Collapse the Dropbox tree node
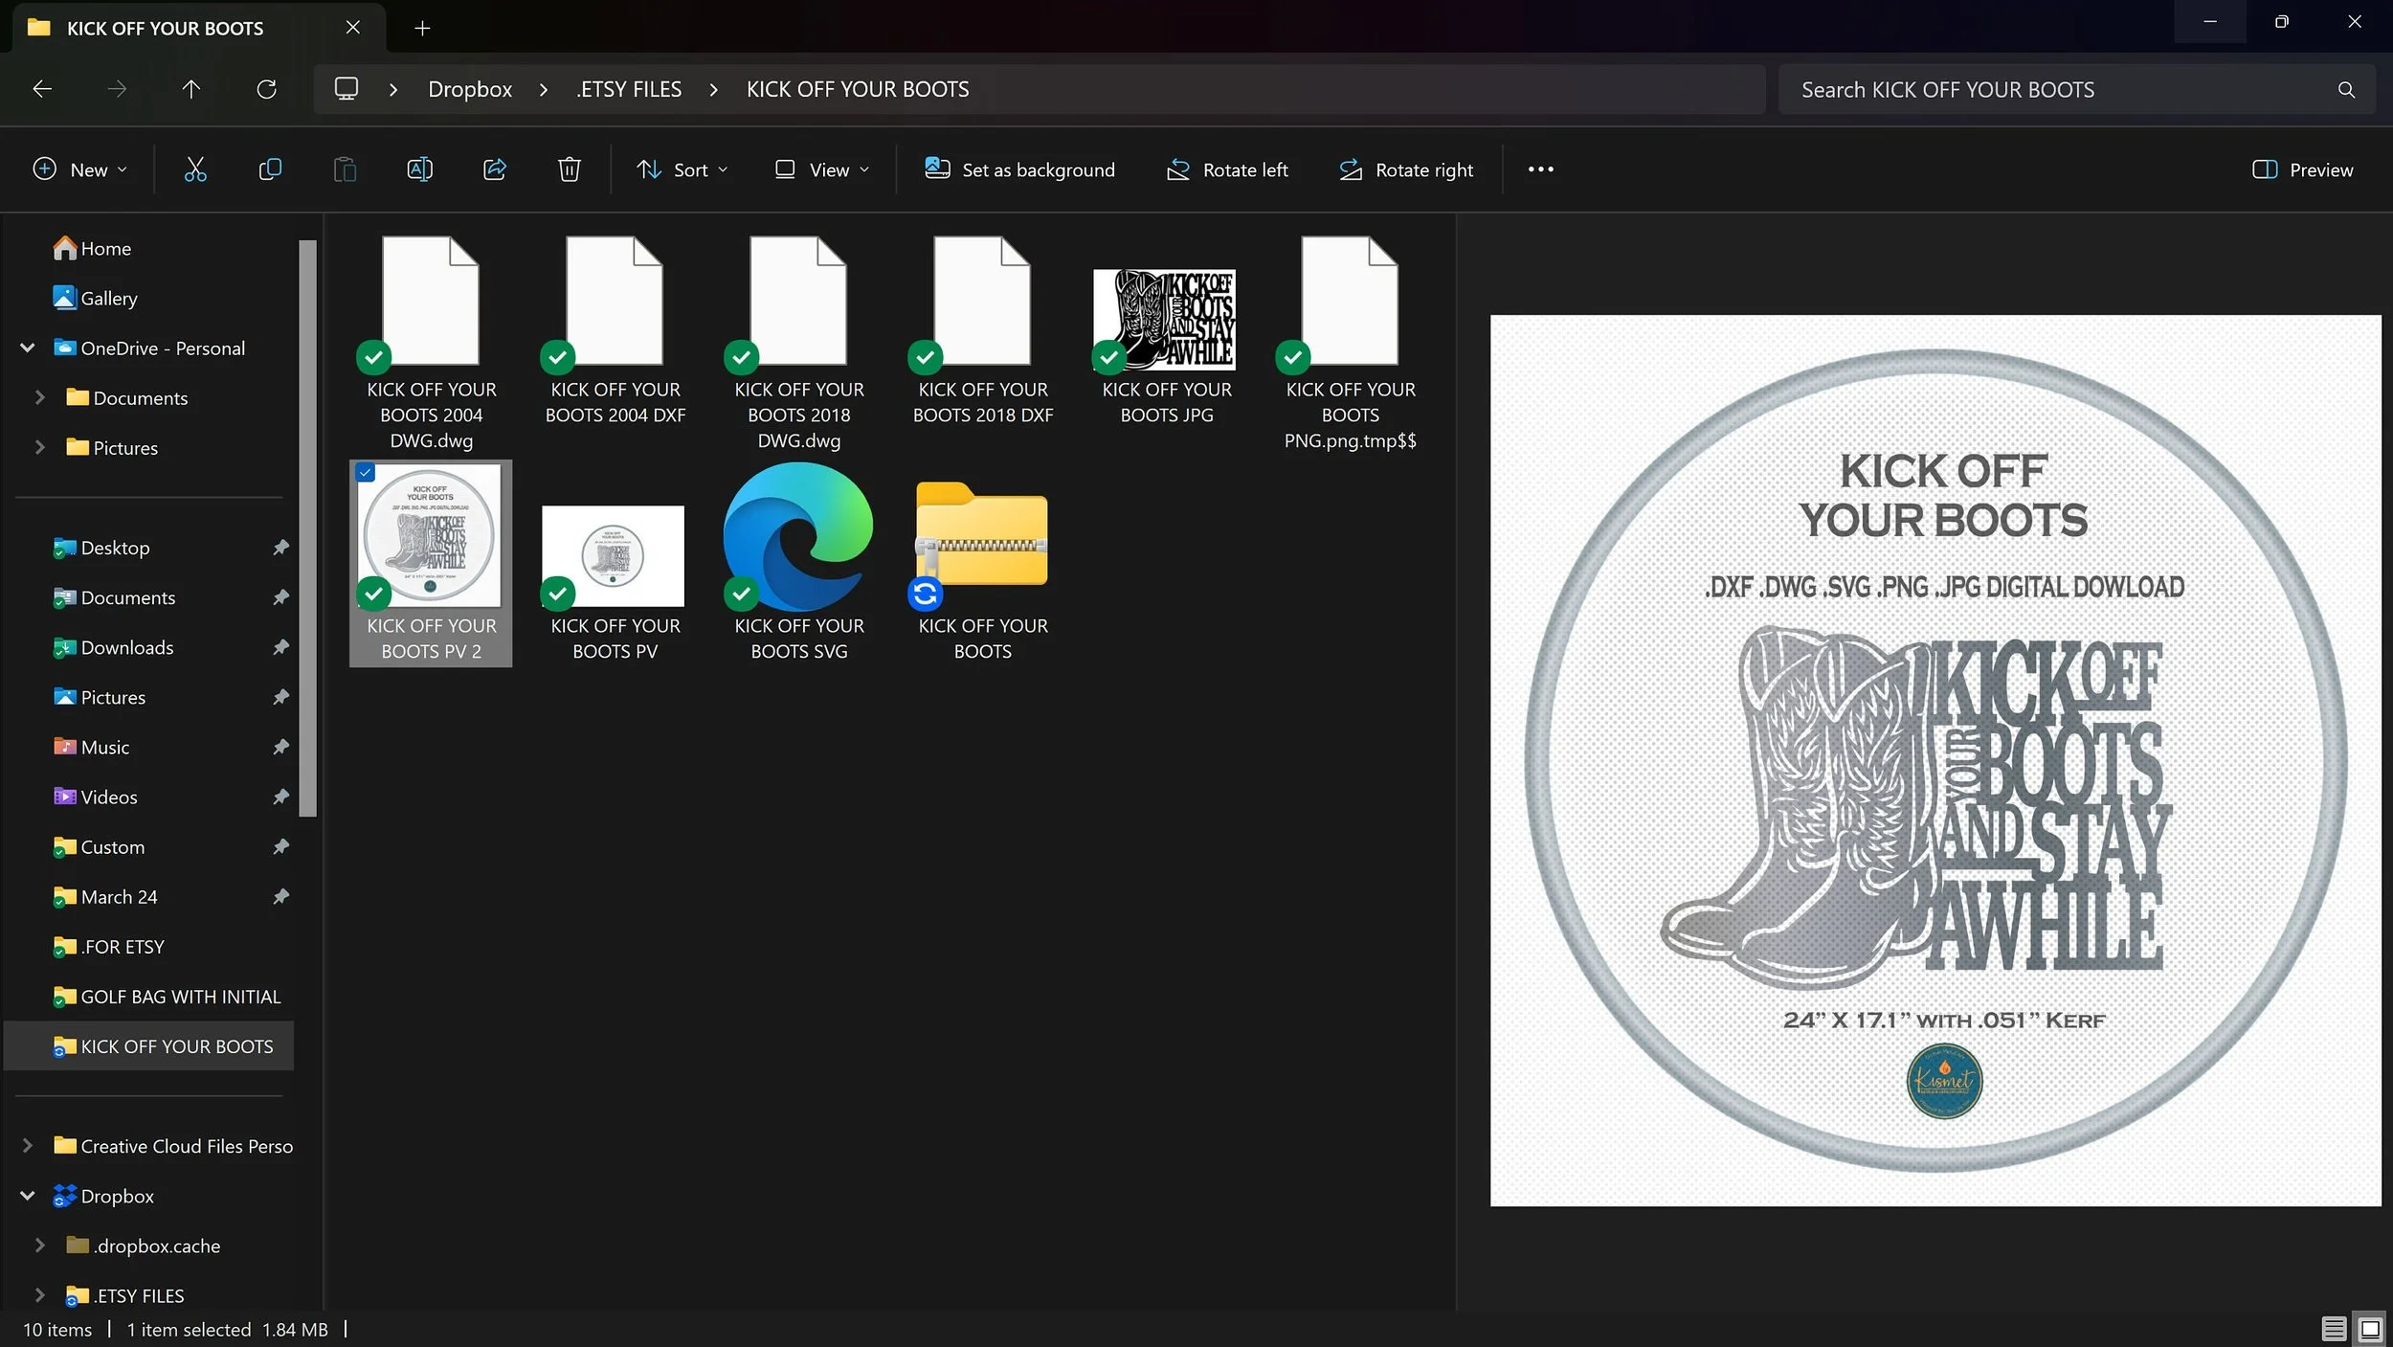This screenshot has height=1347, width=2393. tap(28, 1196)
